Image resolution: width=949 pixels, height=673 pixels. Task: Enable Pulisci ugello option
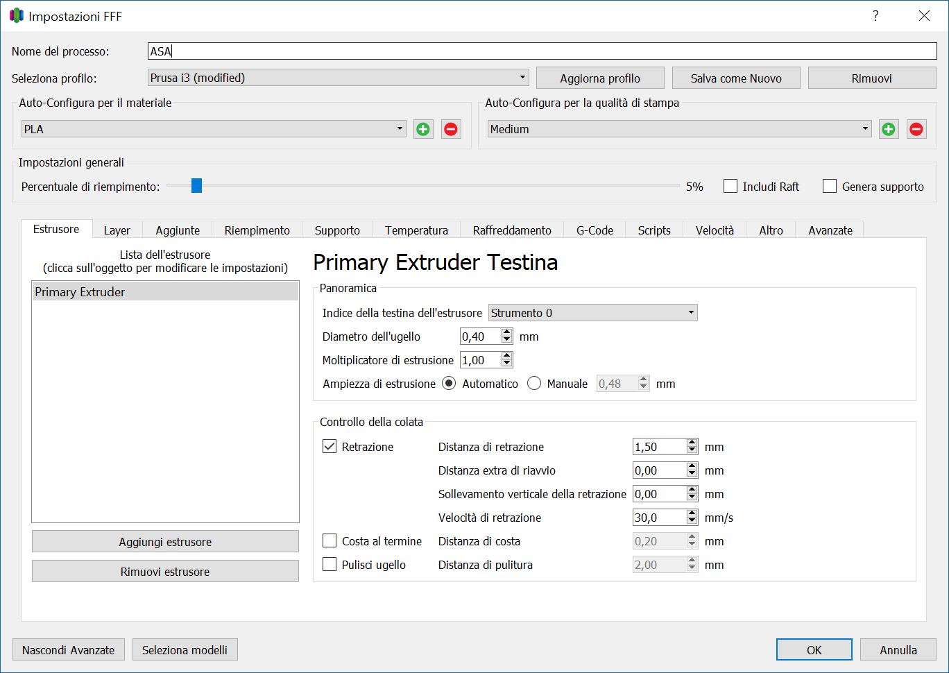point(330,565)
